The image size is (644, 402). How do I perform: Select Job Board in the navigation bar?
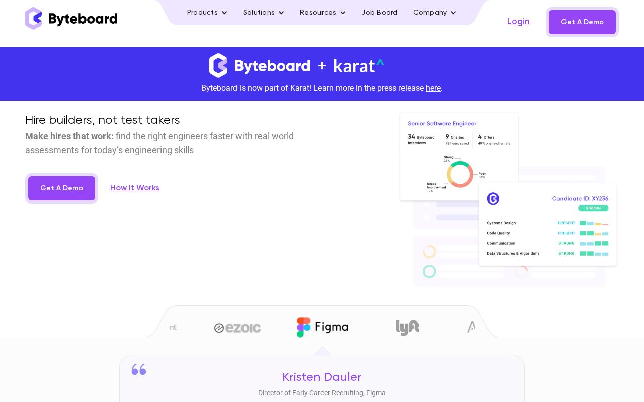379,13
